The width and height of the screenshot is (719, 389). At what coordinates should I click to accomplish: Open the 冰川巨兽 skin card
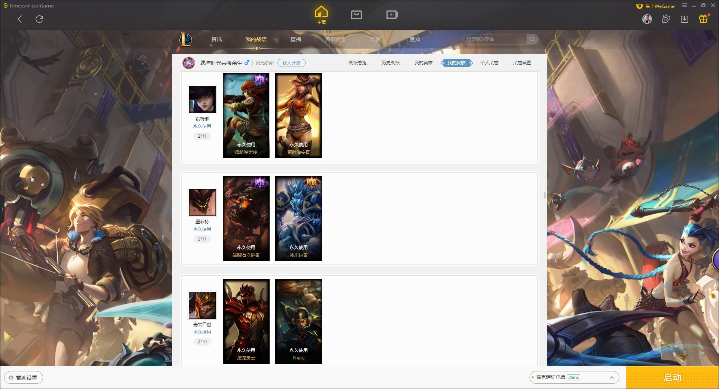coord(298,218)
